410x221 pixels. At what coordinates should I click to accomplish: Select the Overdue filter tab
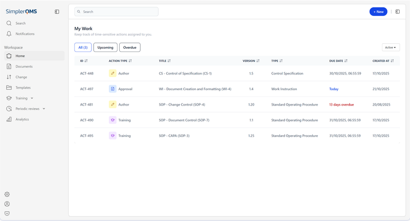[x=130, y=48]
